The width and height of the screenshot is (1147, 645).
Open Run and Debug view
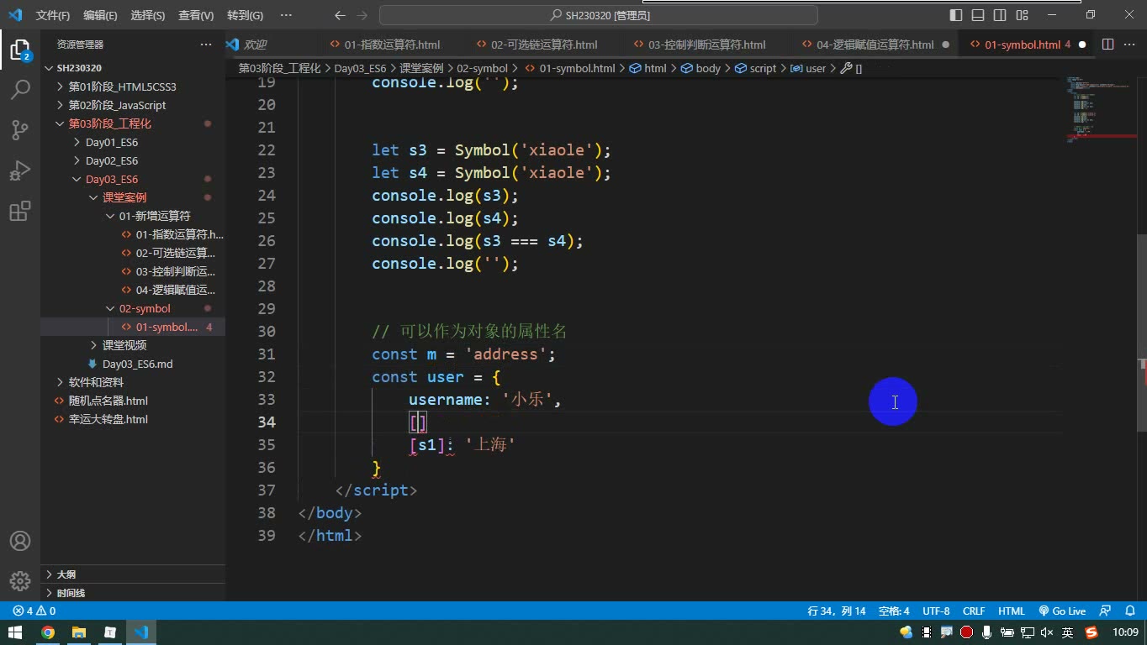(x=20, y=170)
